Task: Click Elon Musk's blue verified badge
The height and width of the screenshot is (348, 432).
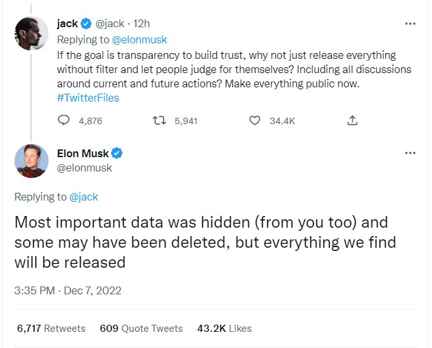Action: click(118, 153)
